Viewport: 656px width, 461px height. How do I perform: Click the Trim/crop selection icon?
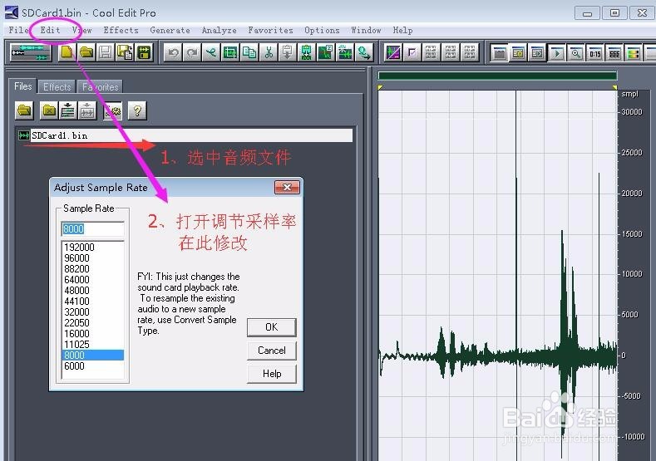(230, 52)
